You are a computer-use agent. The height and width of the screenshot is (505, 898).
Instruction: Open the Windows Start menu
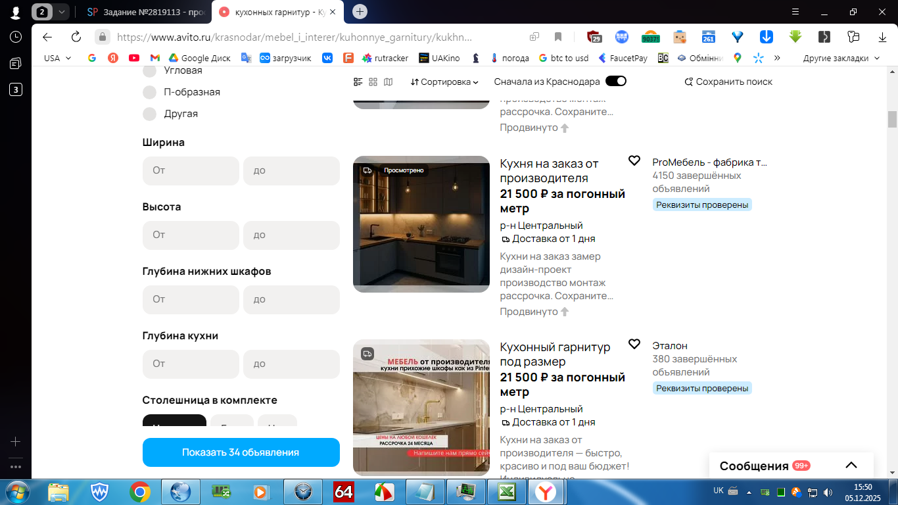16,491
